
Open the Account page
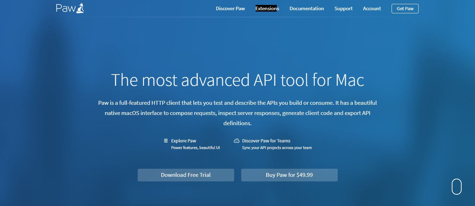[x=372, y=8]
